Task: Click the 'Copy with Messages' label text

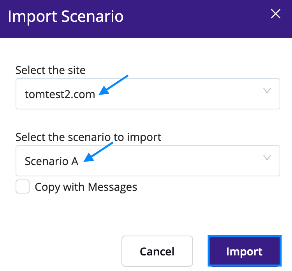Action: (x=86, y=187)
